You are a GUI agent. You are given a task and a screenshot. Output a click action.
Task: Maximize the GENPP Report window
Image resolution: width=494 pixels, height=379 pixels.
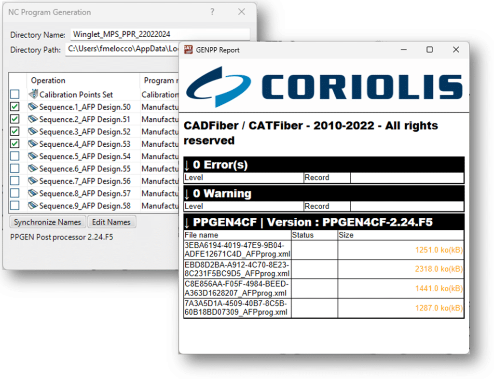[x=429, y=50]
